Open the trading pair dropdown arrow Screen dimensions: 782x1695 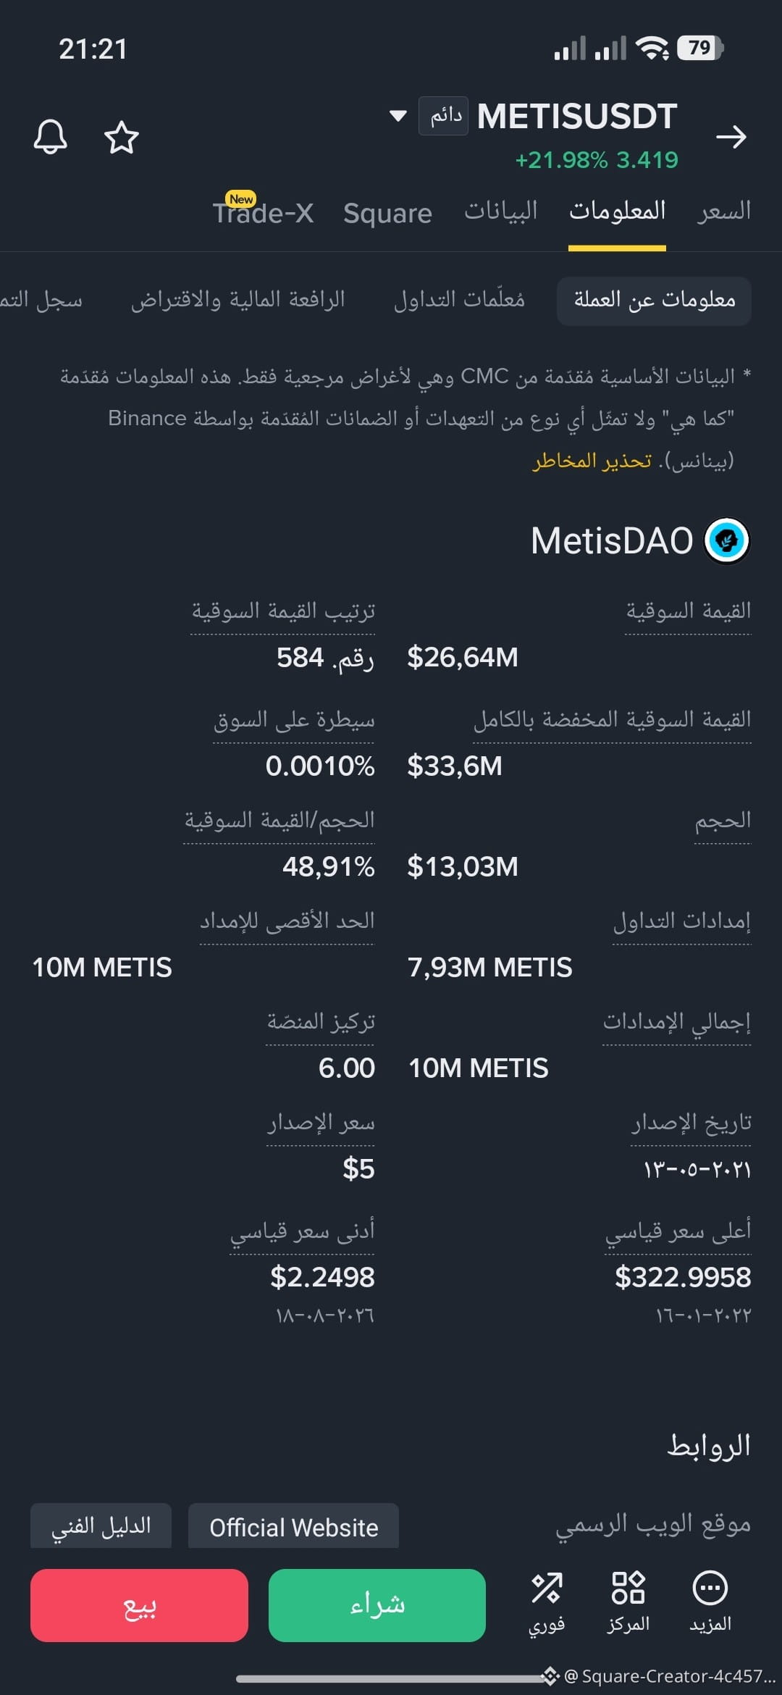(x=398, y=116)
